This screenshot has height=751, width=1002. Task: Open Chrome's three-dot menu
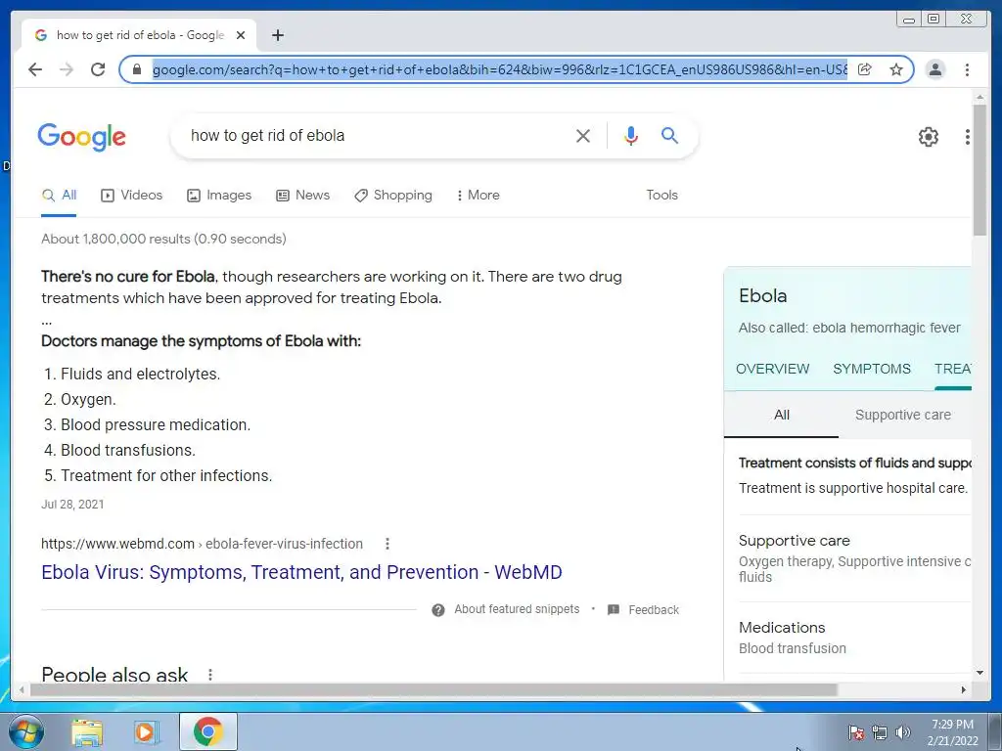967,69
